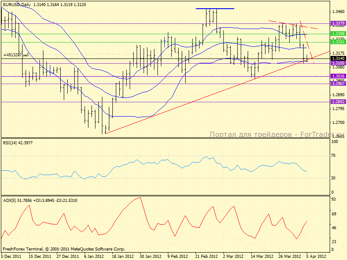This screenshot has height=260, width=347.
Task: Click the 21 Feb 2012 date label
Action: 206,256
